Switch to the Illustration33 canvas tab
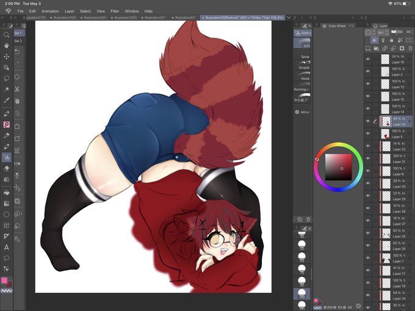The width and height of the screenshot is (415, 311). (154, 18)
